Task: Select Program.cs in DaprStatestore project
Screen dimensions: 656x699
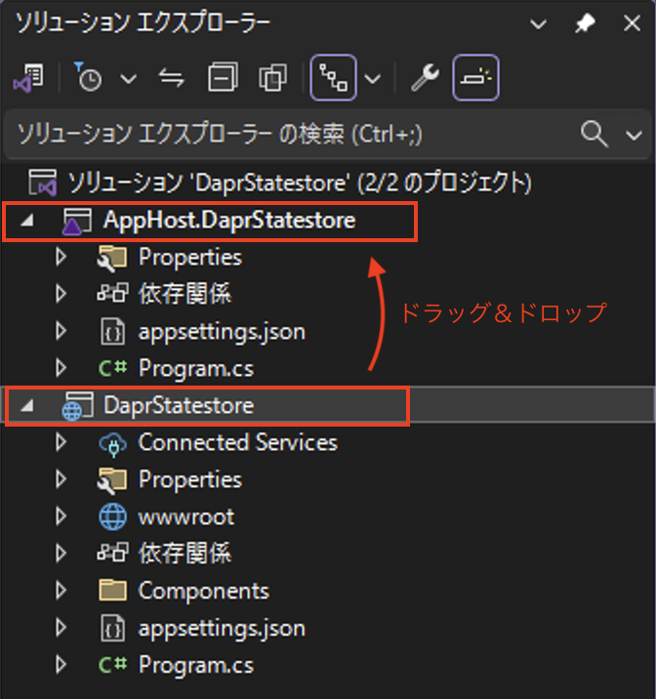Action: [x=196, y=665]
